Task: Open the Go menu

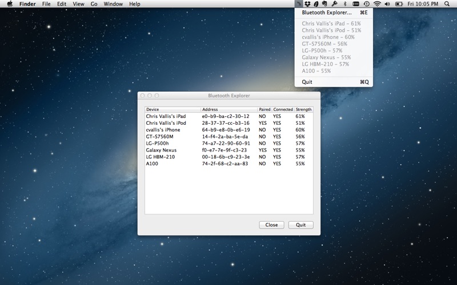Action: tap(94, 4)
